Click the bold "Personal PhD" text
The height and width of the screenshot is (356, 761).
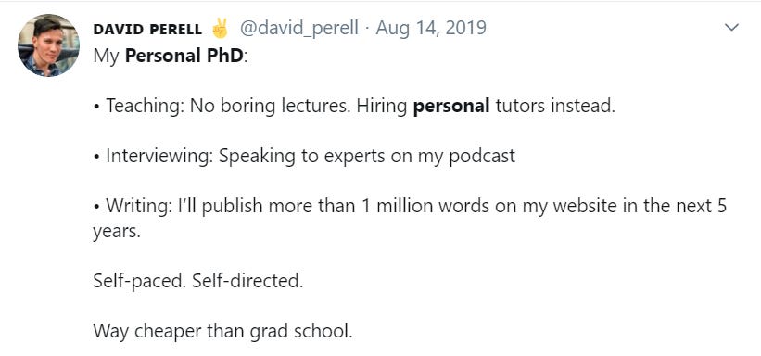click(184, 56)
